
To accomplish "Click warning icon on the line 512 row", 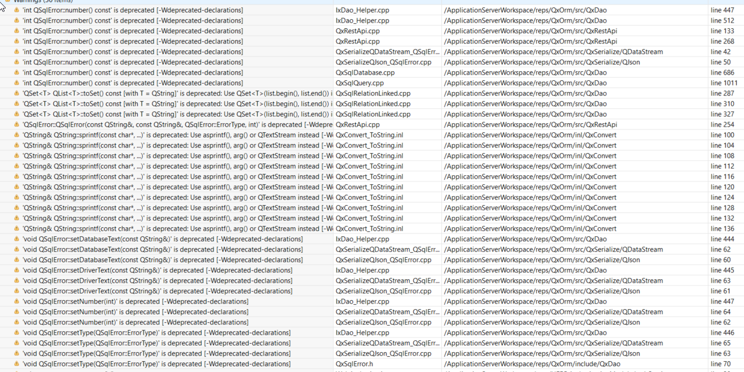I will point(17,21).
